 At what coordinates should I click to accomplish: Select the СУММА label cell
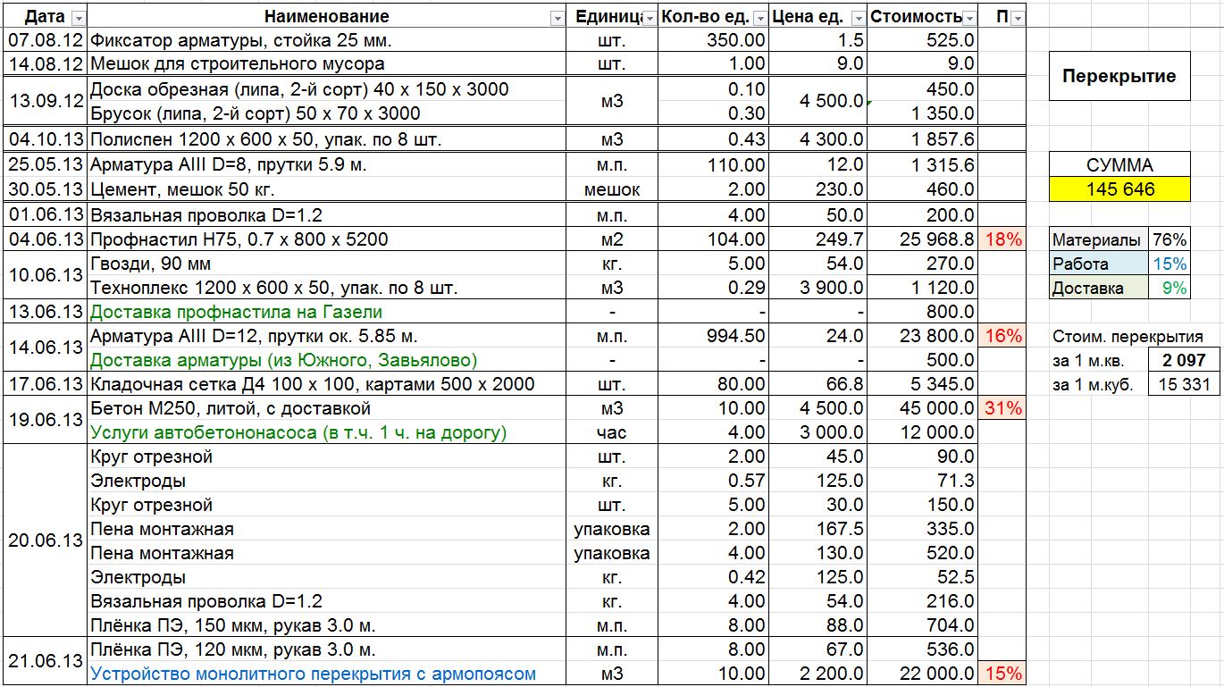tap(1119, 164)
